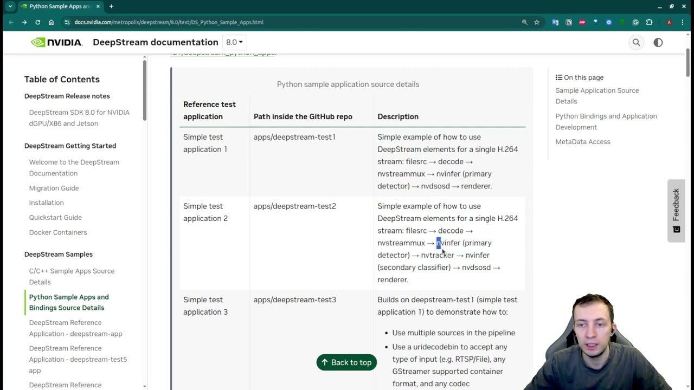
Task: Open Reference Application - deepstream-app link
Action: [76, 328]
